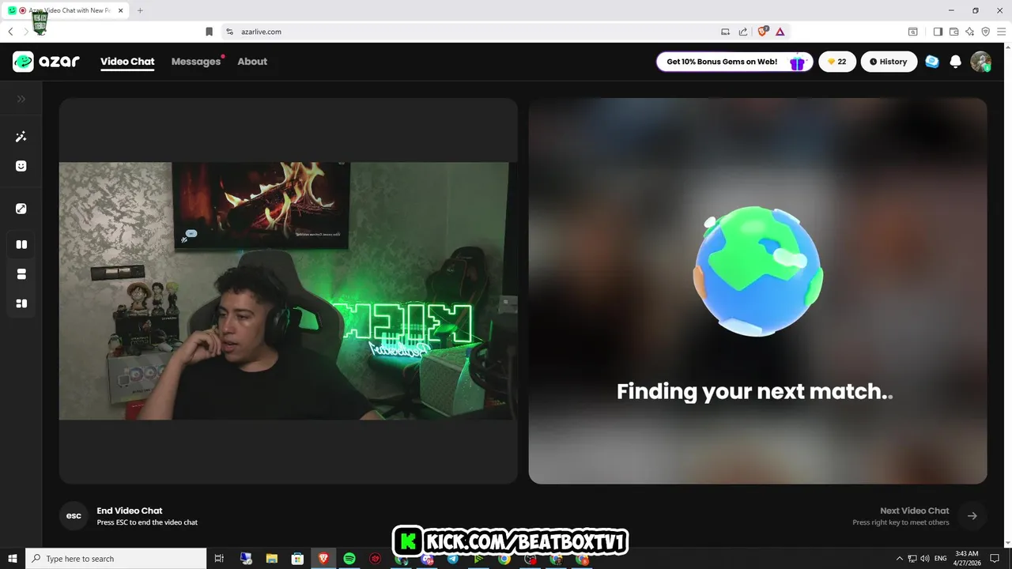This screenshot has height=569, width=1012.
Task: Click the tab search icon in browser toolbar
Action: pos(912,32)
